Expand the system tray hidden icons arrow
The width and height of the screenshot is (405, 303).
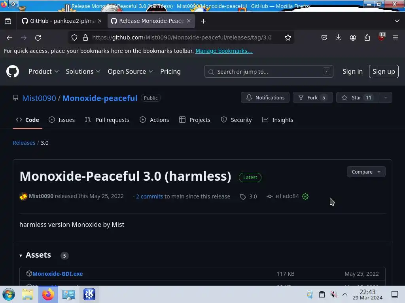pos(345,294)
